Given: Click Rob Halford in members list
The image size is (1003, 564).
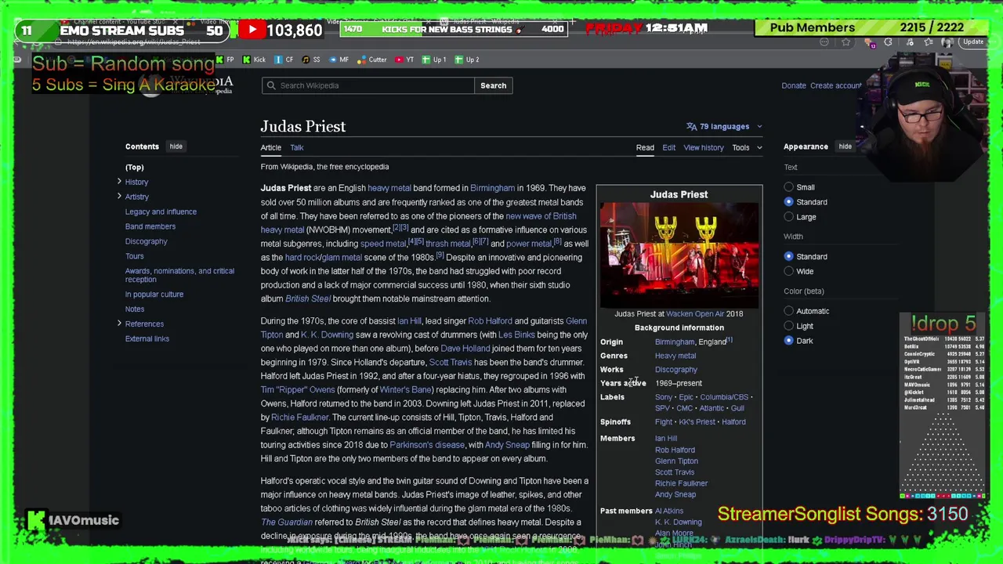Looking at the screenshot, I should pos(675,450).
